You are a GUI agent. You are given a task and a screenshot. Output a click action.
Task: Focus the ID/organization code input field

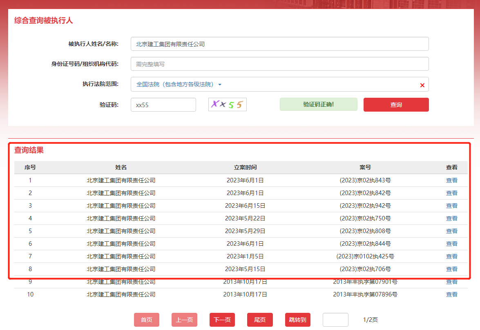pos(279,64)
